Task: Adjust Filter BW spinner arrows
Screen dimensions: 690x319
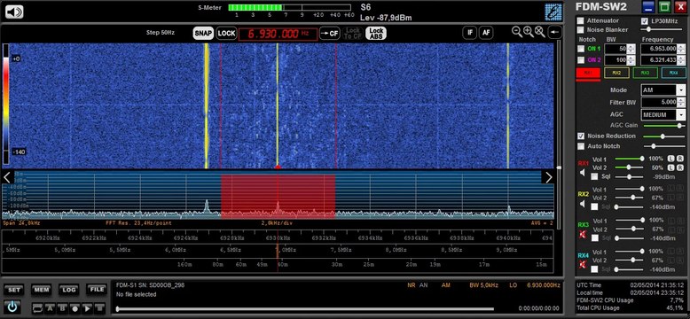Action: coord(682,103)
